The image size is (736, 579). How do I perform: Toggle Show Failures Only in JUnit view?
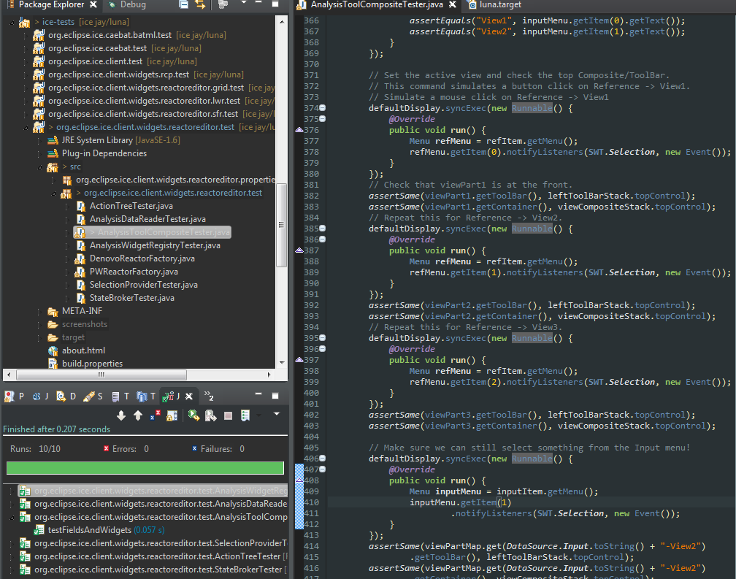point(155,415)
